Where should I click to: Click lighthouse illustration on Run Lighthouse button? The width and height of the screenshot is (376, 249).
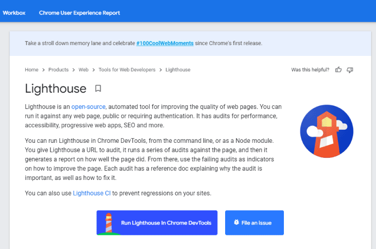coord(109,223)
